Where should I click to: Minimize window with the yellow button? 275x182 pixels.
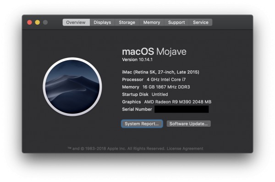point(38,22)
